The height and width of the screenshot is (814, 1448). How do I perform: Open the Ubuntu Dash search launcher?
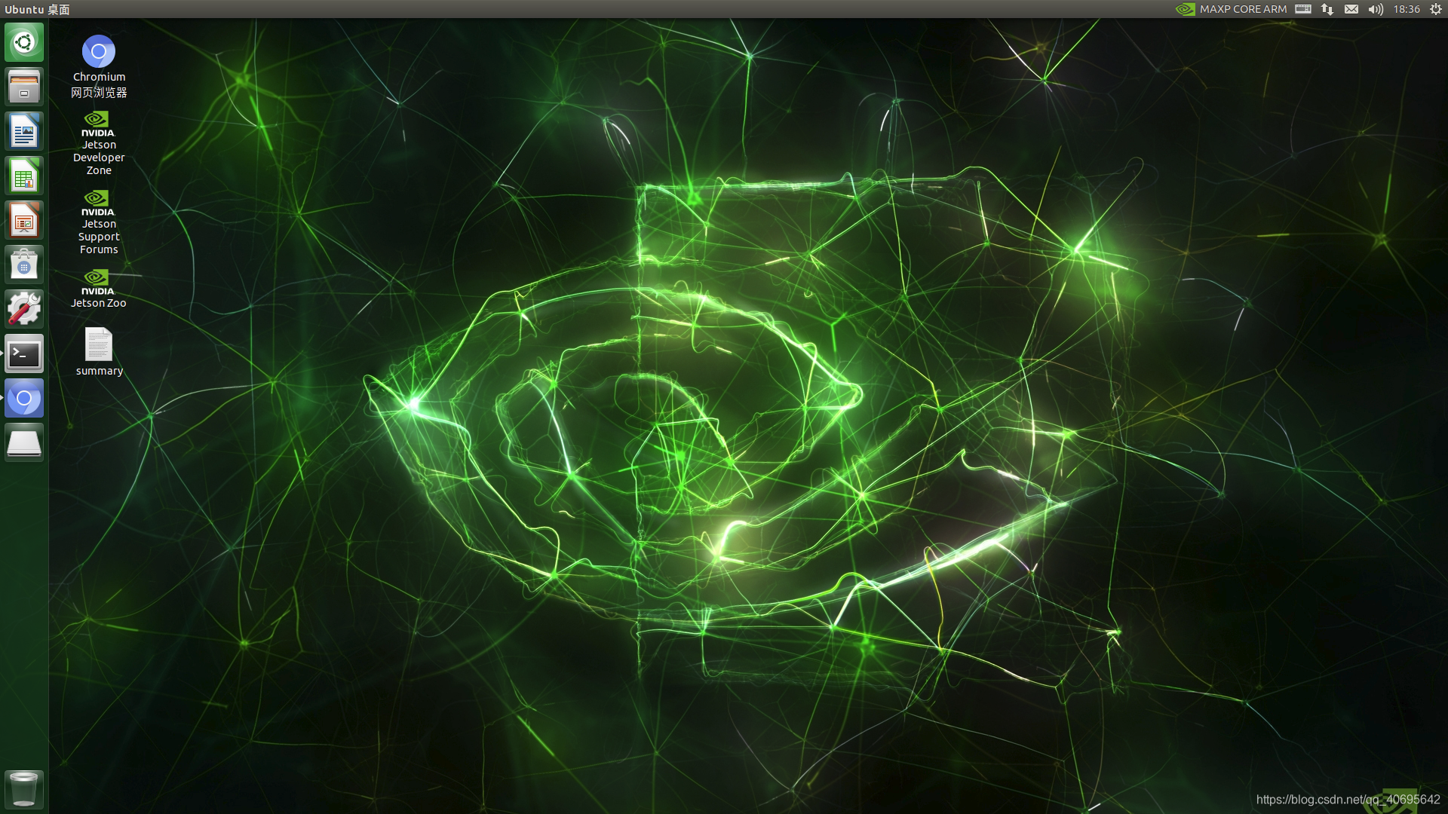point(24,42)
